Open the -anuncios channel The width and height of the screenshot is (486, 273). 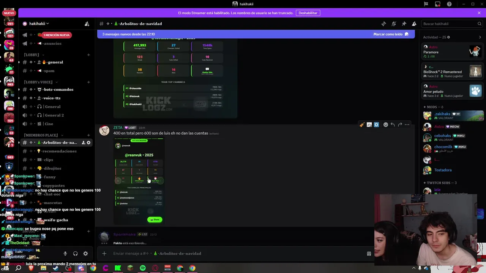click(55, 43)
